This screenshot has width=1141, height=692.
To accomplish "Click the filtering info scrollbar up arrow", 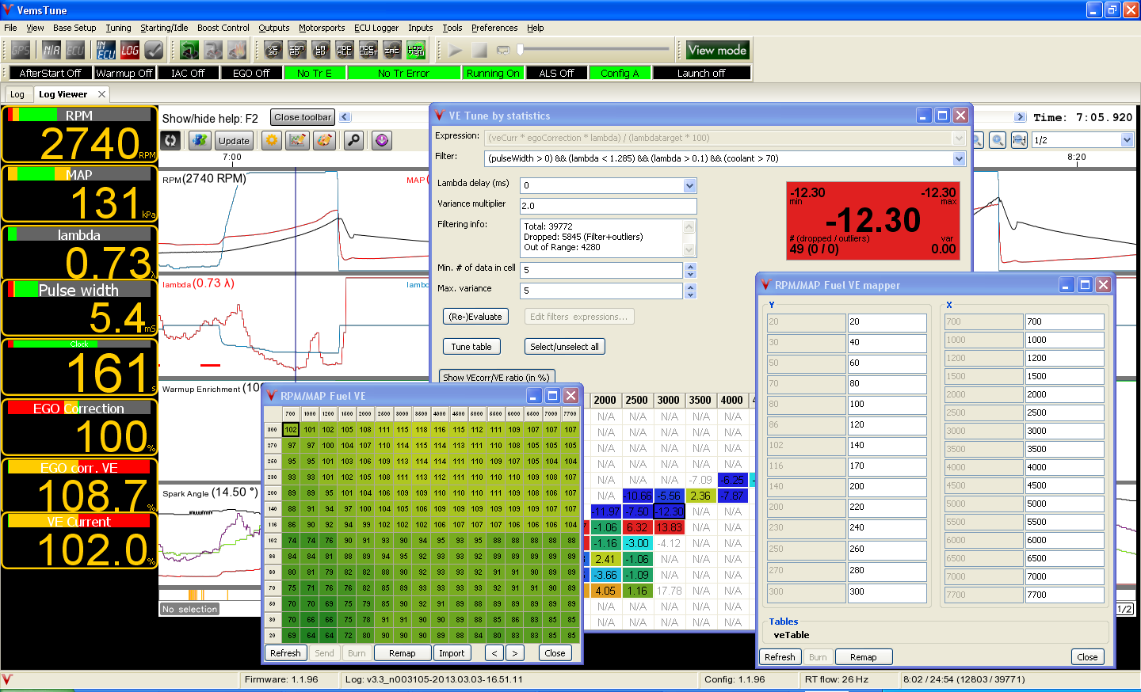I will coord(689,227).
